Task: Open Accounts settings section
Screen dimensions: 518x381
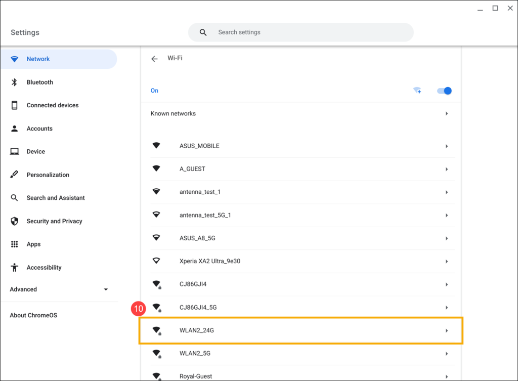Action: [39, 129]
